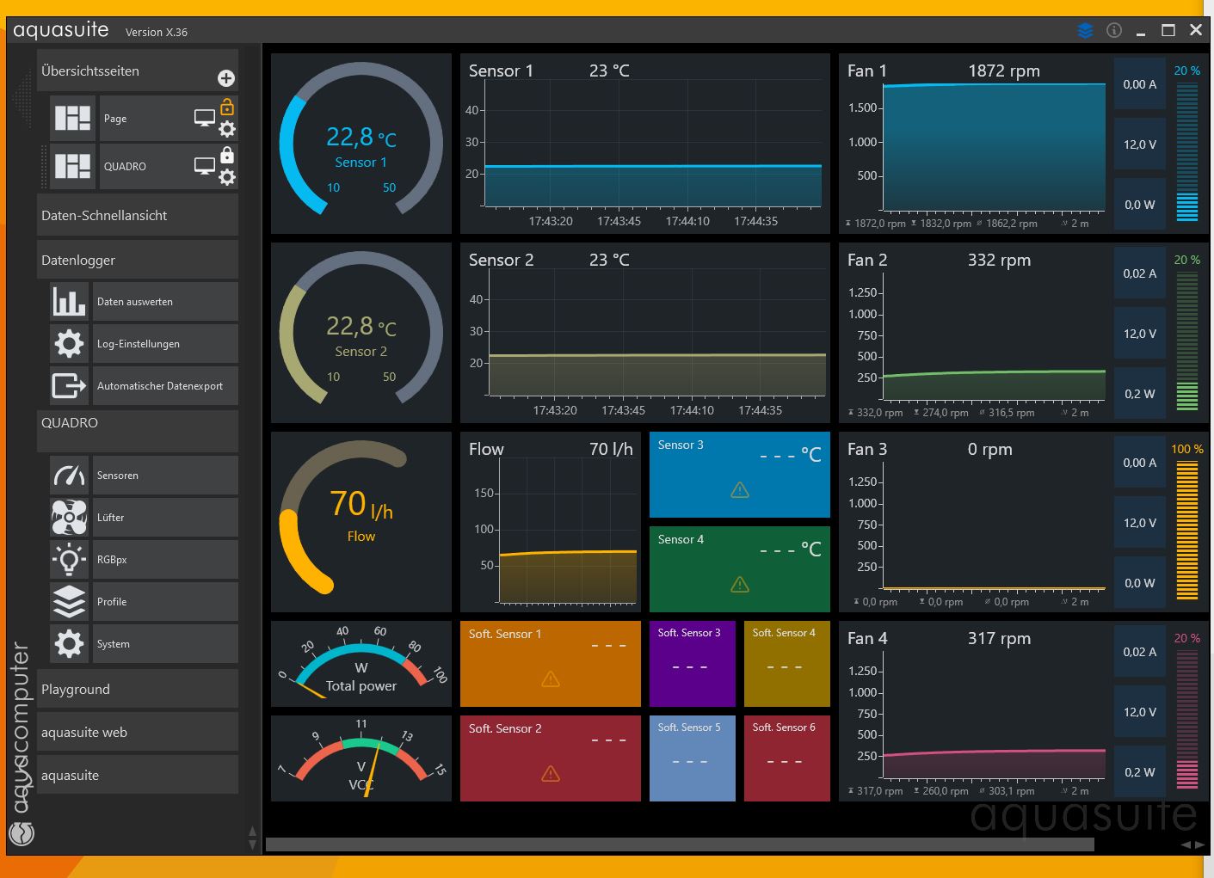Collapse the Übersichtsseiten section header
The width and height of the screenshot is (1214, 878).
pyautogui.click(x=138, y=71)
